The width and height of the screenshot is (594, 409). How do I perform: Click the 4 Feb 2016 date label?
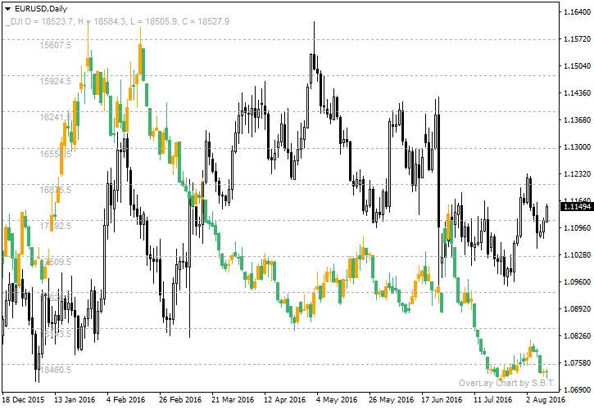coord(125,400)
